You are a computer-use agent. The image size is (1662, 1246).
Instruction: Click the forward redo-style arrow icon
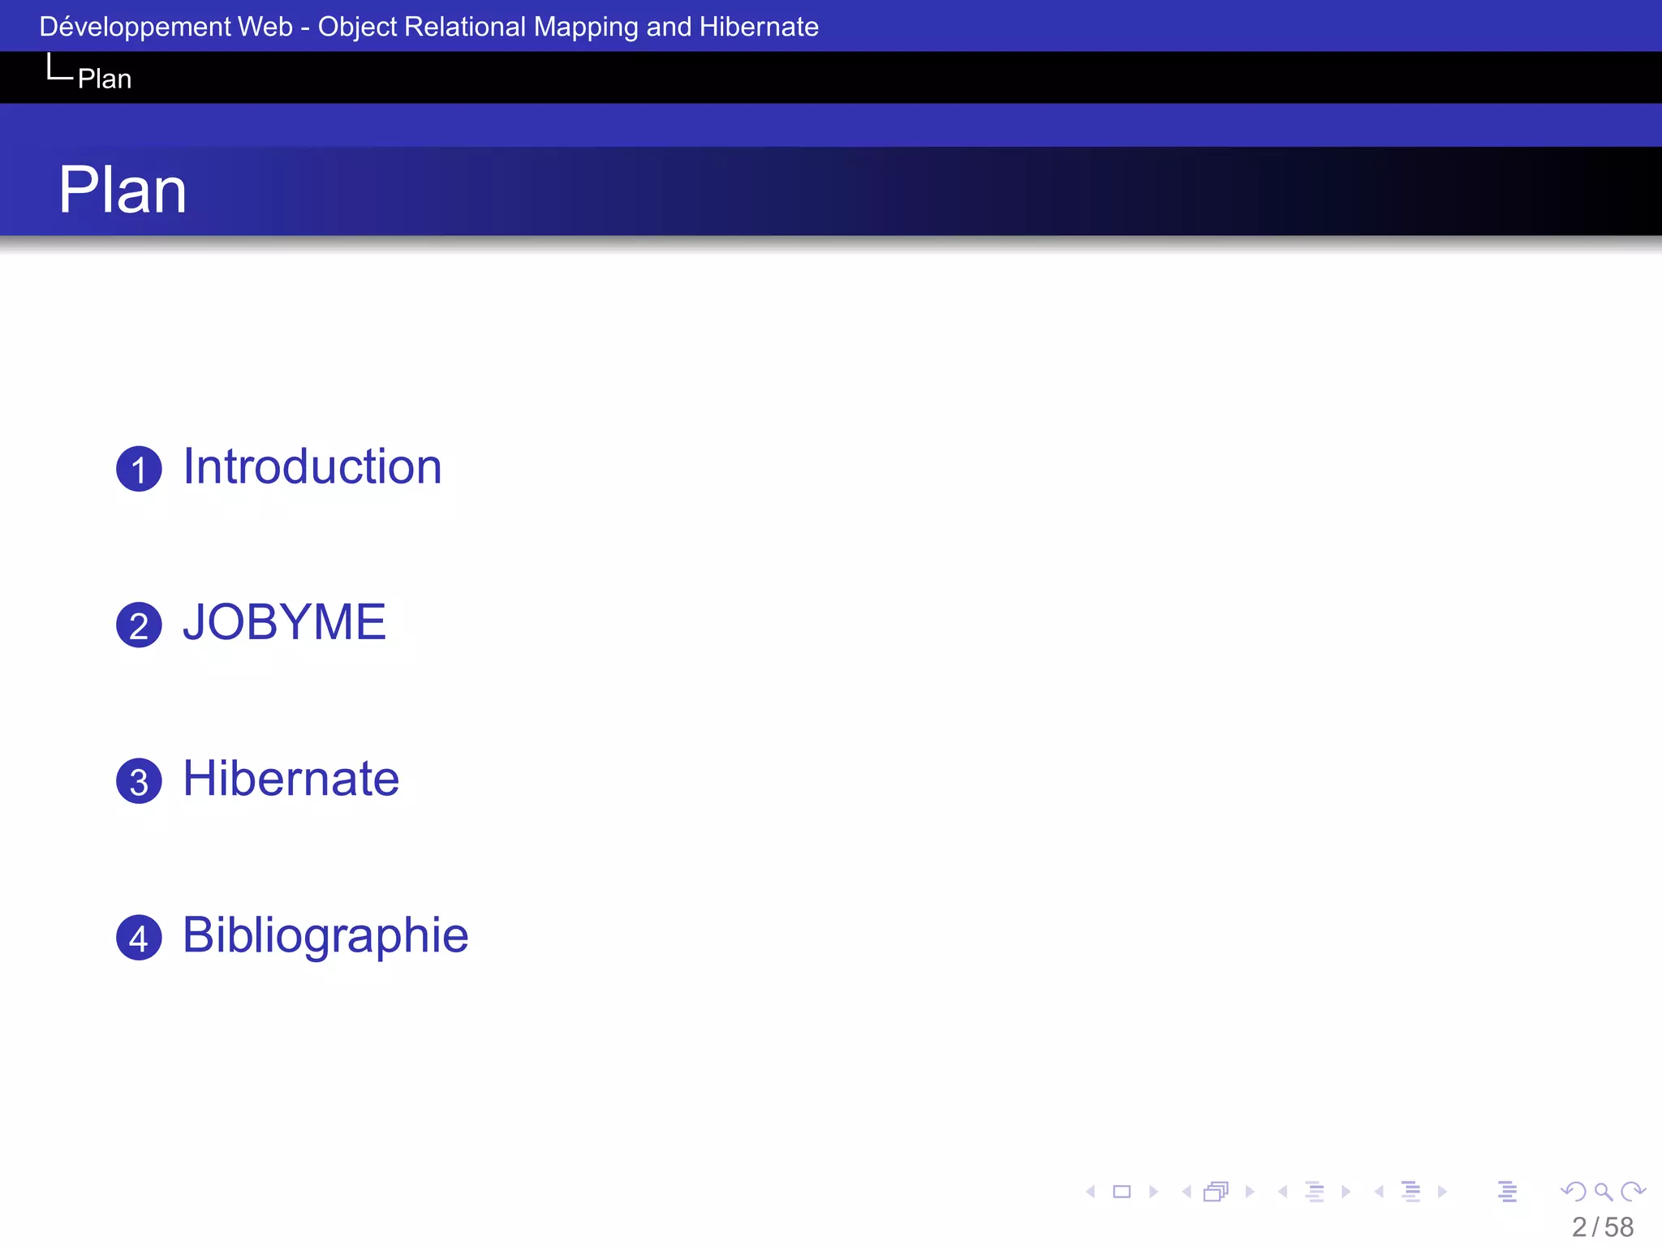click(1633, 1192)
